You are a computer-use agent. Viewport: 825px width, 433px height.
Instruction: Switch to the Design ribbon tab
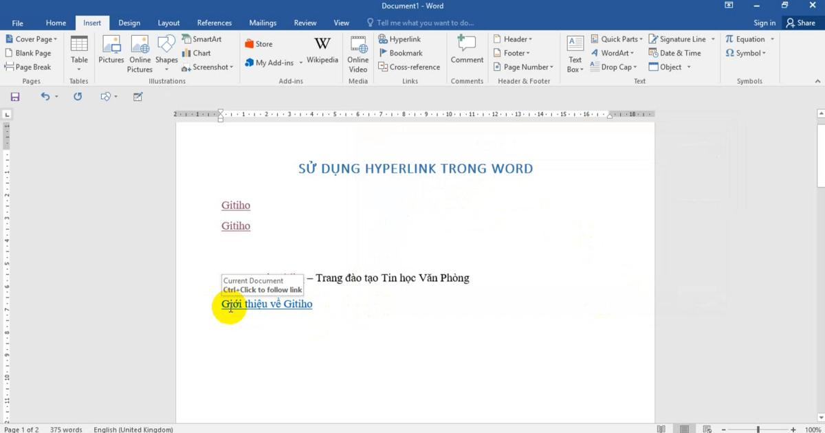click(x=129, y=23)
